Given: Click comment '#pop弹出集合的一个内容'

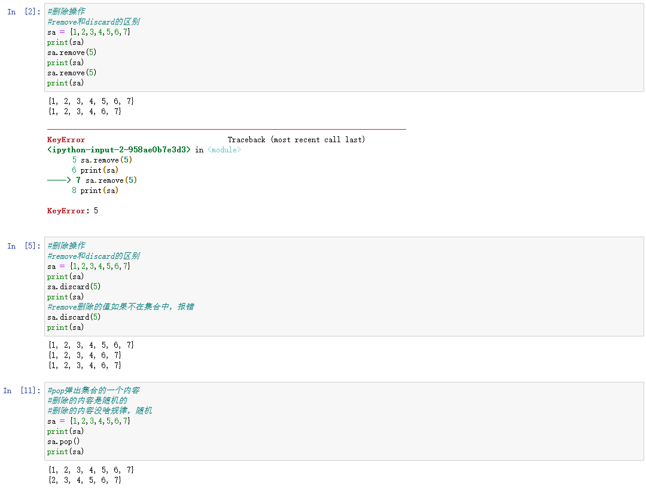Looking at the screenshot, I should (x=93, y=390).
